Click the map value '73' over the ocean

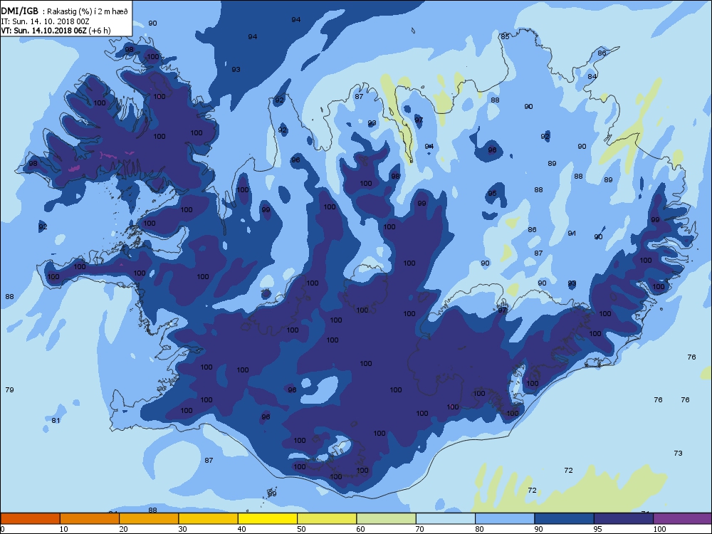pyautogui.click(x=678, y=453)
